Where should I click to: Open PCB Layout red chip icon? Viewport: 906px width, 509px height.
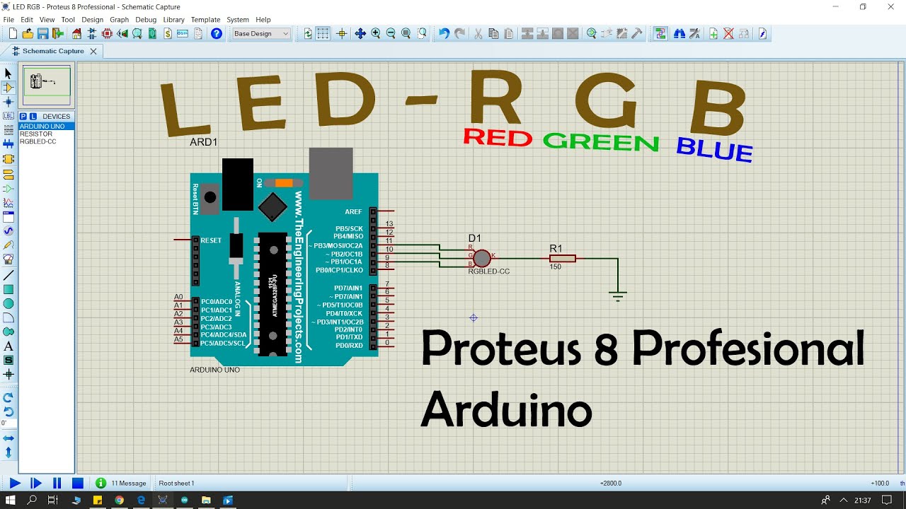(x=108, y=33)
